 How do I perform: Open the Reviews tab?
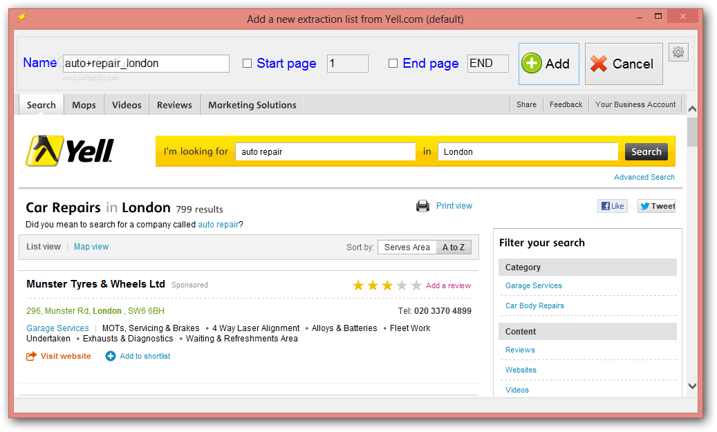(x=174, y=104)
